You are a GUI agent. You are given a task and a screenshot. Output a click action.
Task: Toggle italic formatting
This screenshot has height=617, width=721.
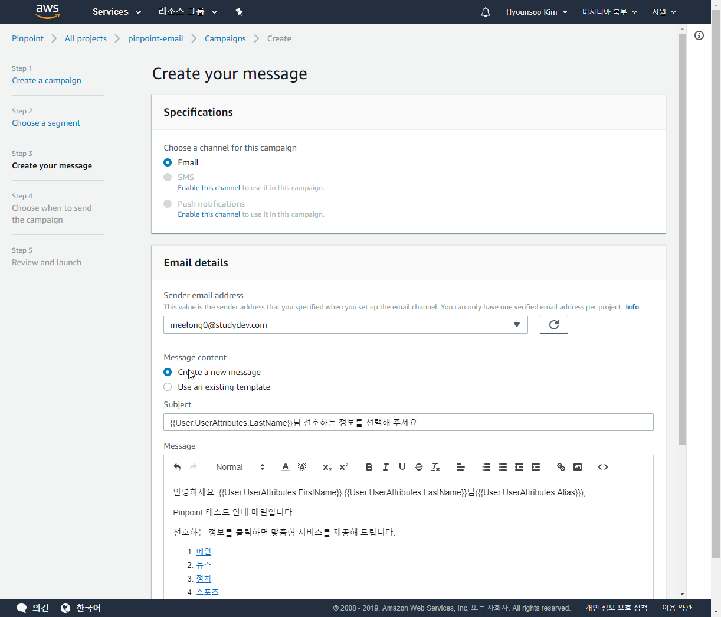tap(386, 467)
